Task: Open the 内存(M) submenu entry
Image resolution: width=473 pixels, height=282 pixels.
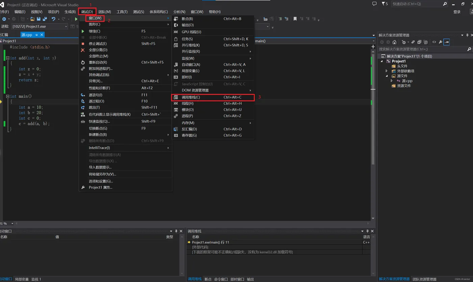Action: click(213, 123)
